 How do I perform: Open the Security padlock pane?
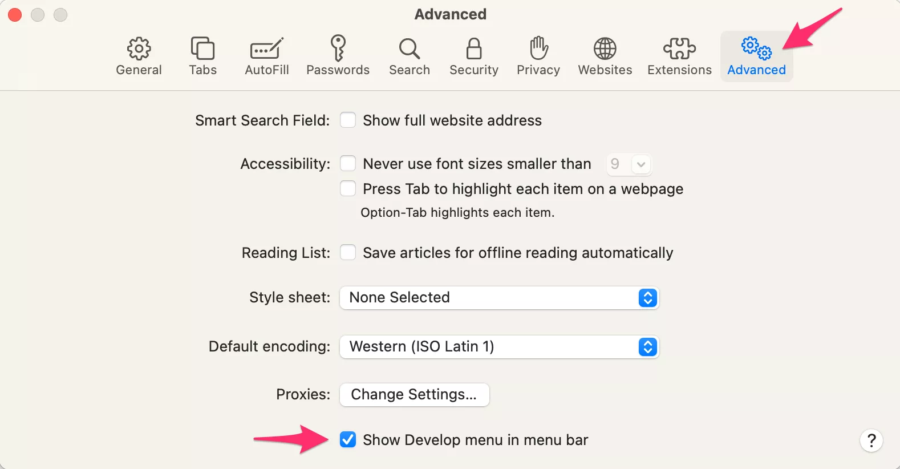click(x=473, y=56)
